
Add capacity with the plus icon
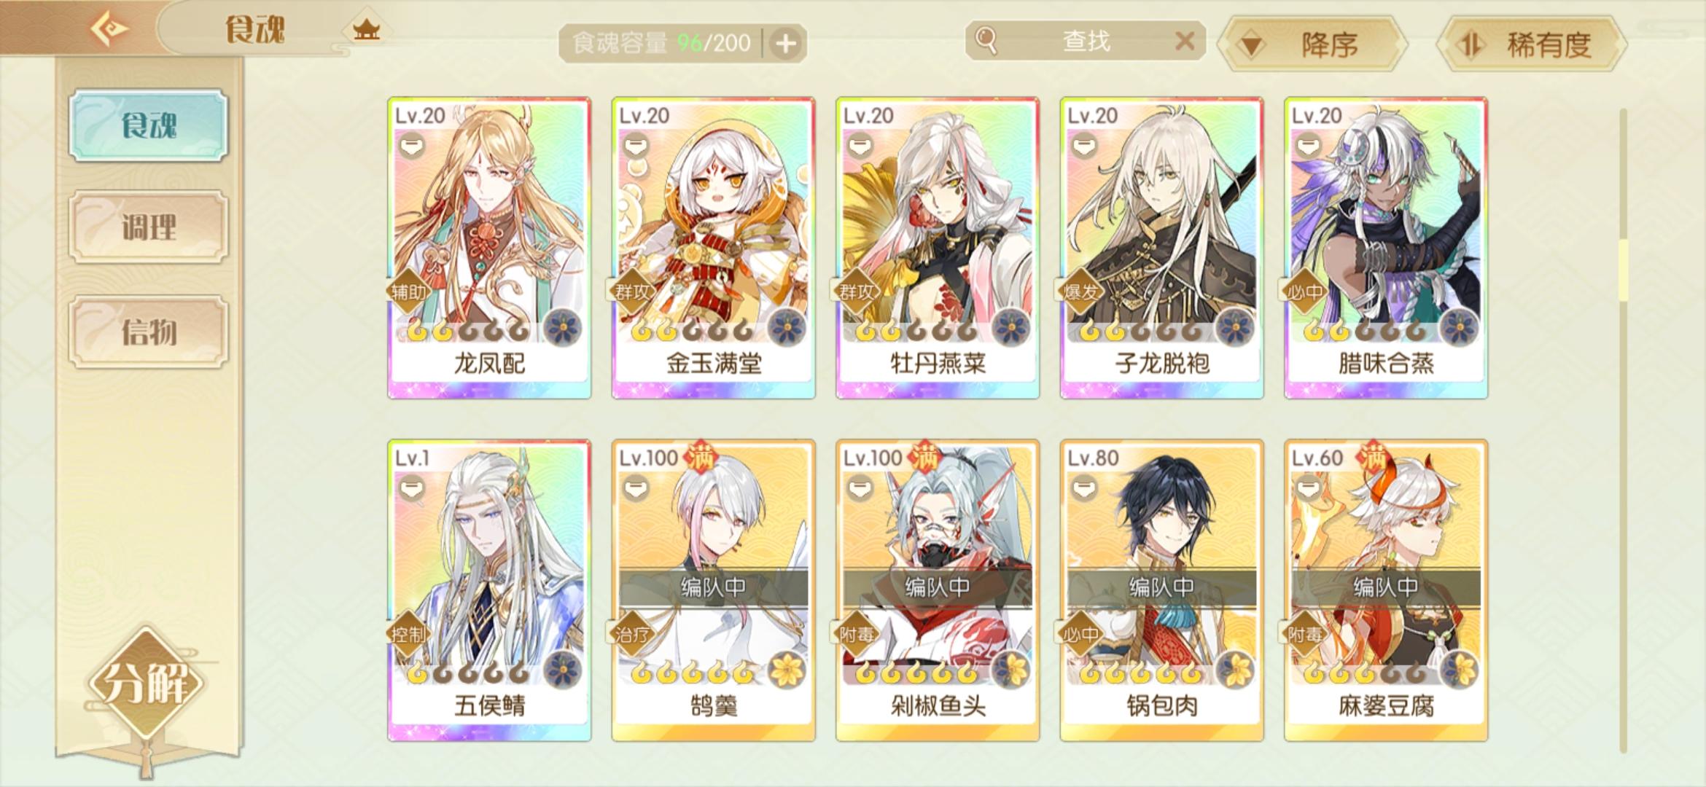(785, 44)
